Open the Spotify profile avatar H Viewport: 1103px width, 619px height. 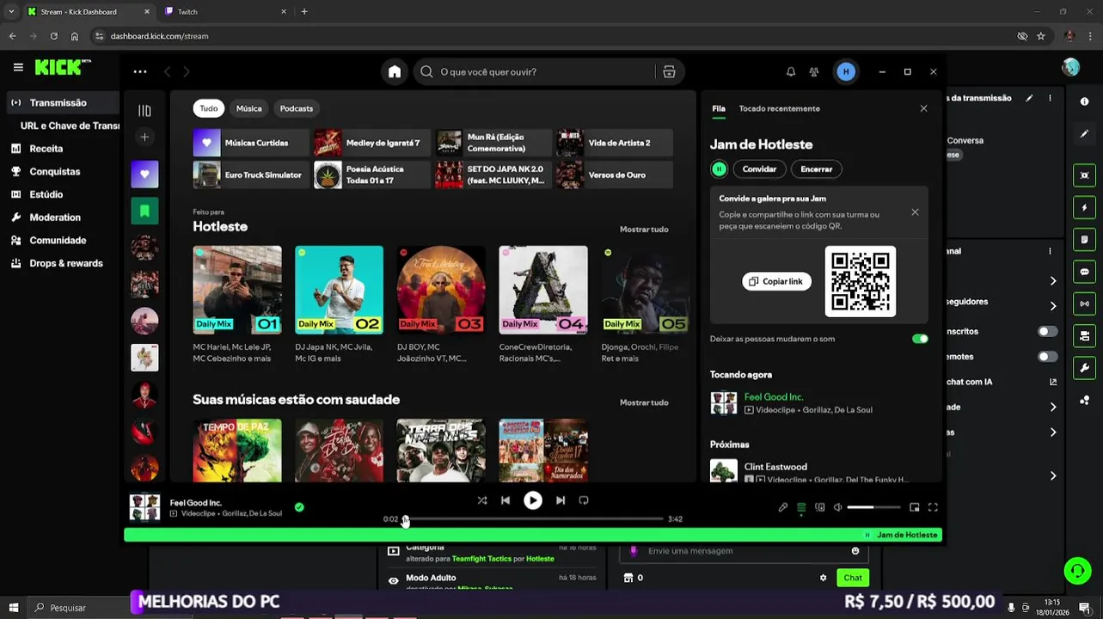846,72
